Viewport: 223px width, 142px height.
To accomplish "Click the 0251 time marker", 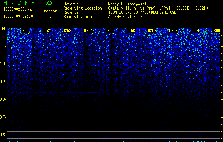I will click(24, 31).
